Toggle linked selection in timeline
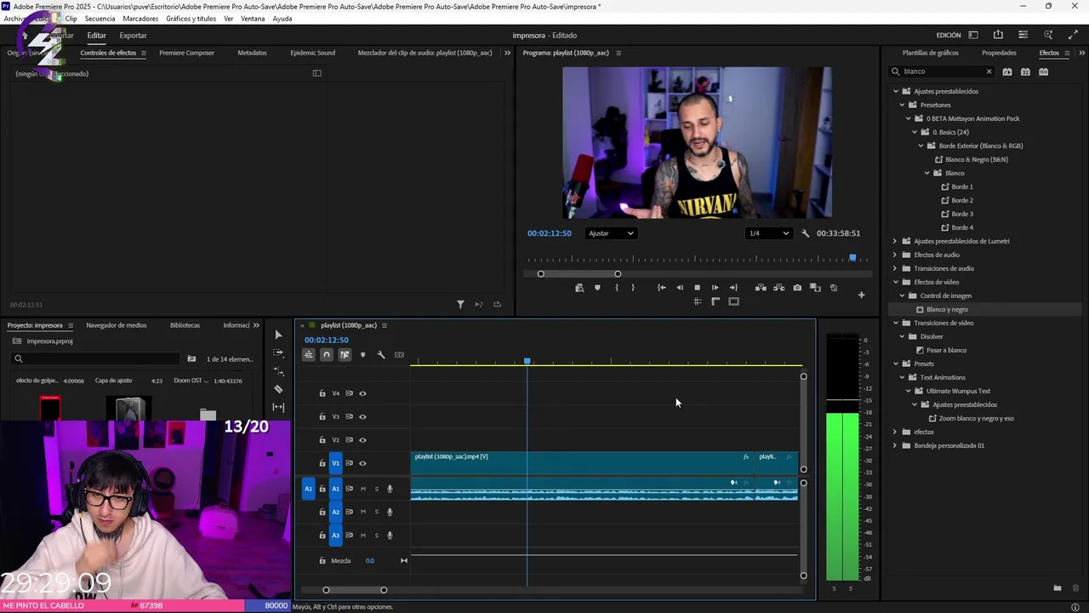Image resolution: width=1089 pixels, height=613 pixels. (345, 355)
